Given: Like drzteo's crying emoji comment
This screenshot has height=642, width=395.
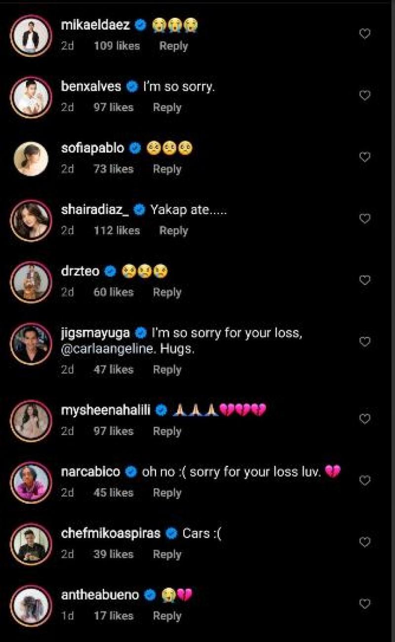Looking at the screenshot, I should [365, 280].
